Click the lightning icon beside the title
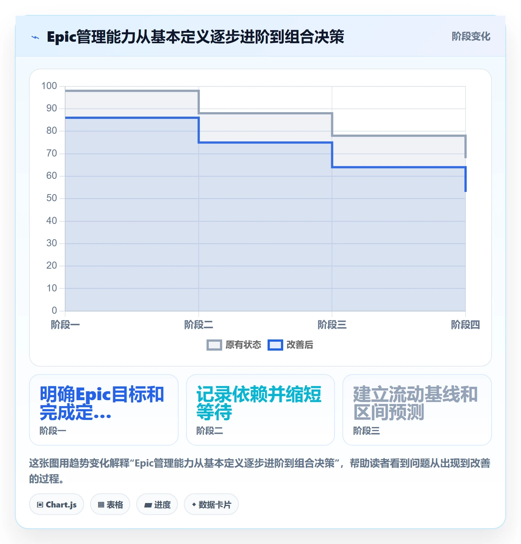This screenshot has height=544, width=521. click(x=35, y=37)
